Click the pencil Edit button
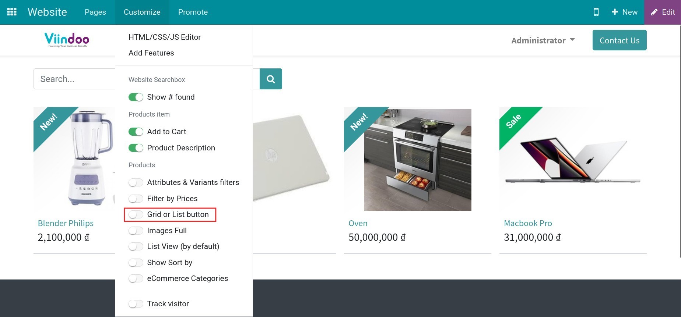681x317 pixels. (x=662, y=12)
